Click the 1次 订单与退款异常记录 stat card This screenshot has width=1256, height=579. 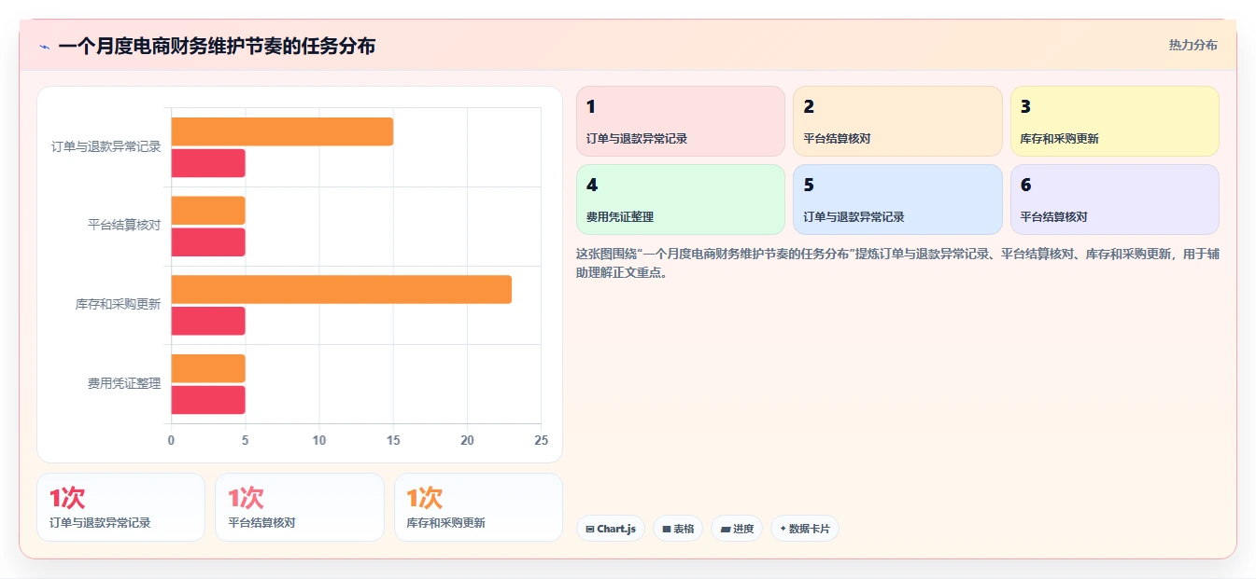click(120, 507)
